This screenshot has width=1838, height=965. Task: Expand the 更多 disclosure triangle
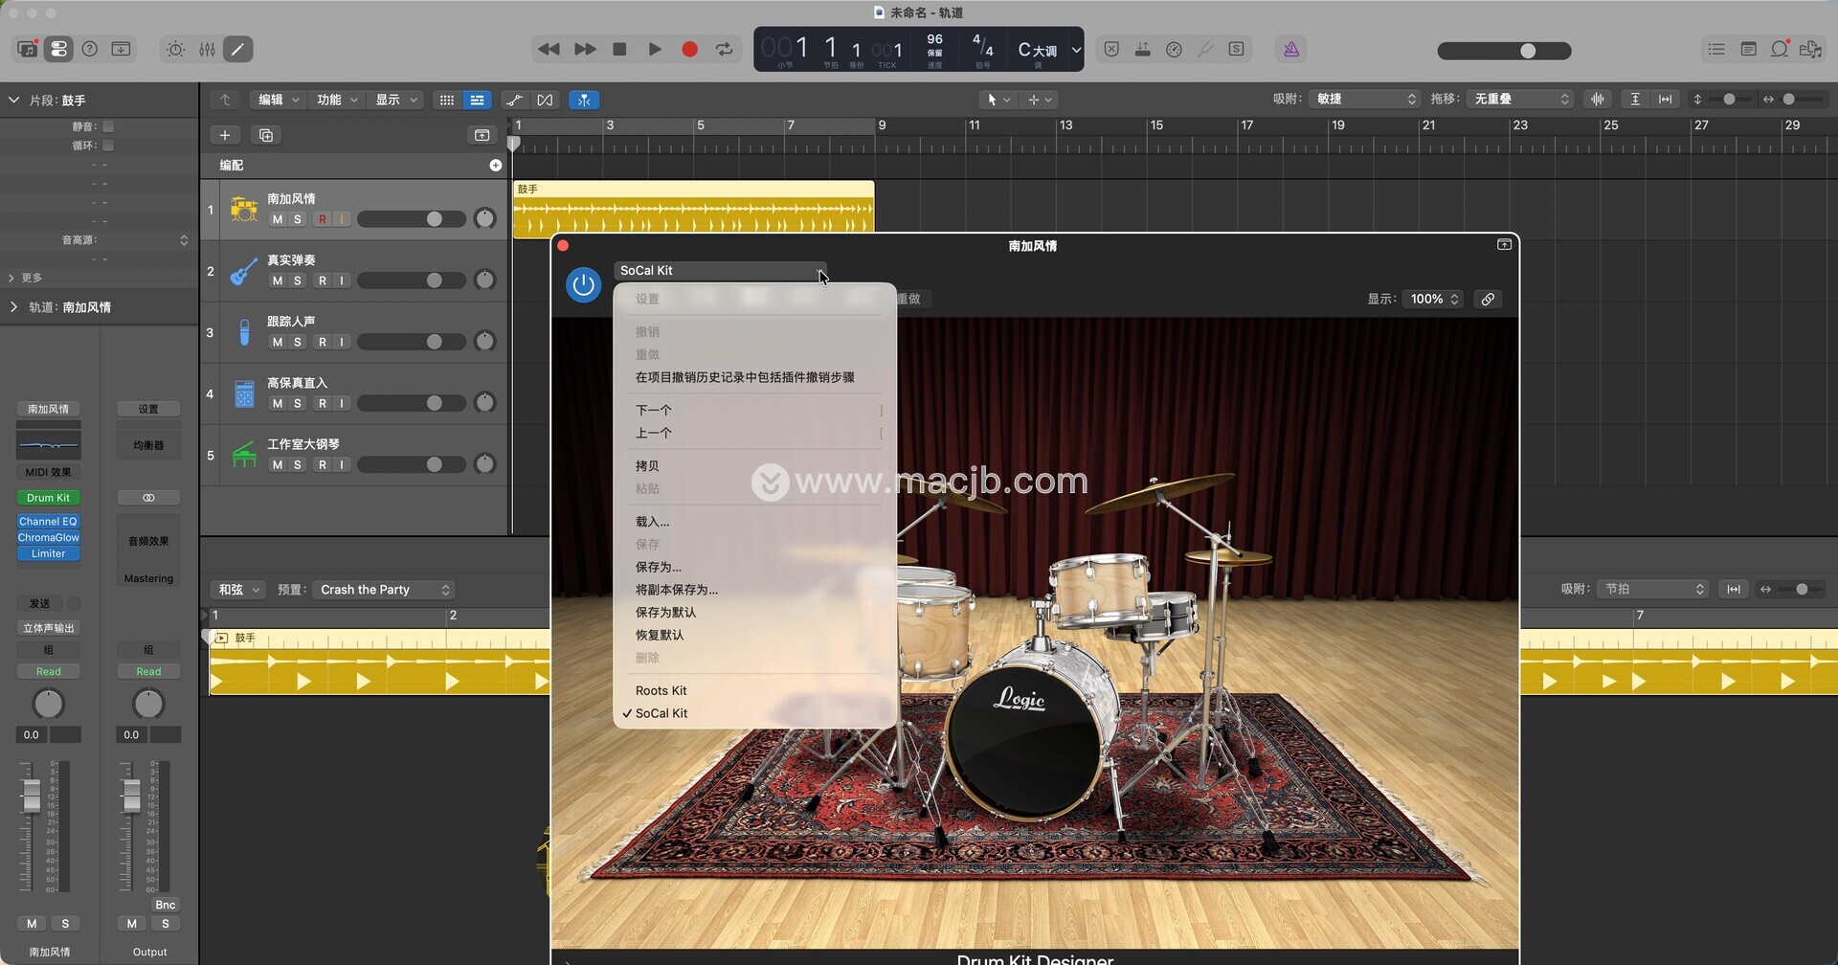tap(11, 278)
